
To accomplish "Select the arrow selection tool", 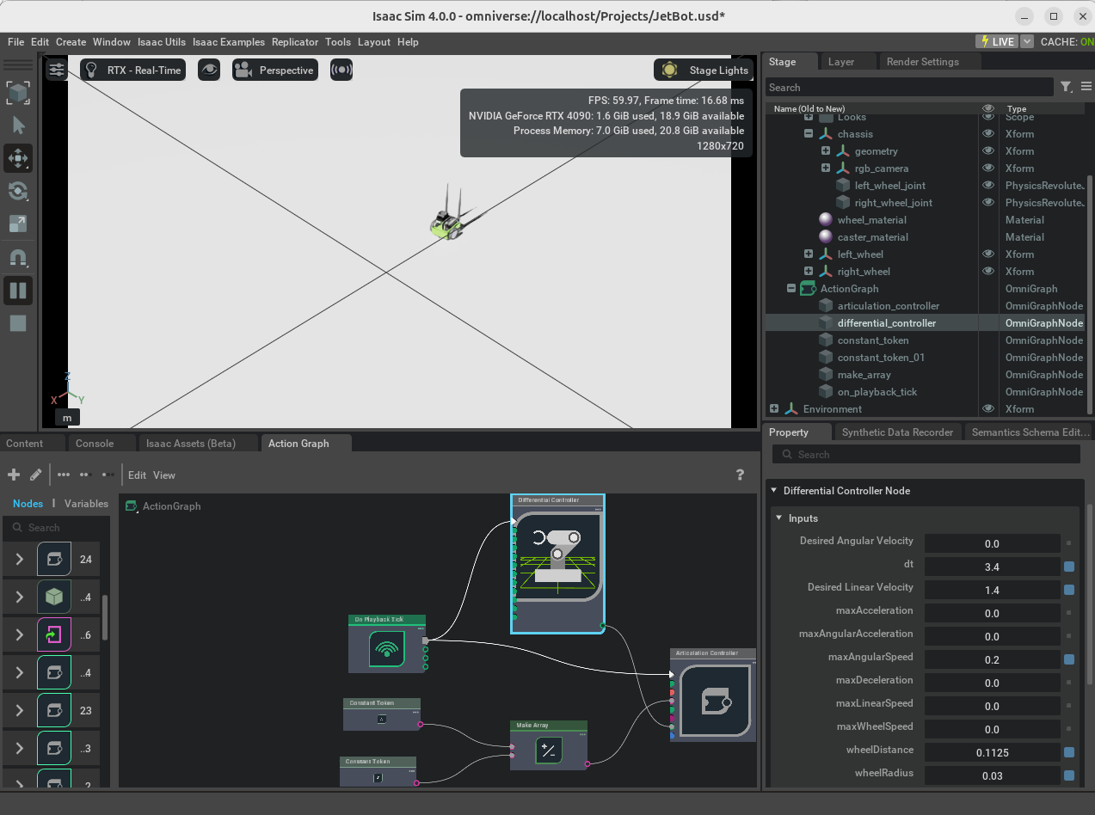I will [x=18, y=126].
